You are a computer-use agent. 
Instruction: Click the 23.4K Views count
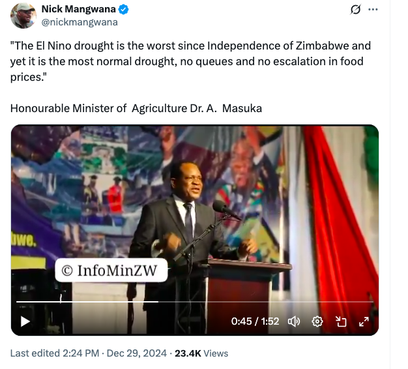(202, 353)
